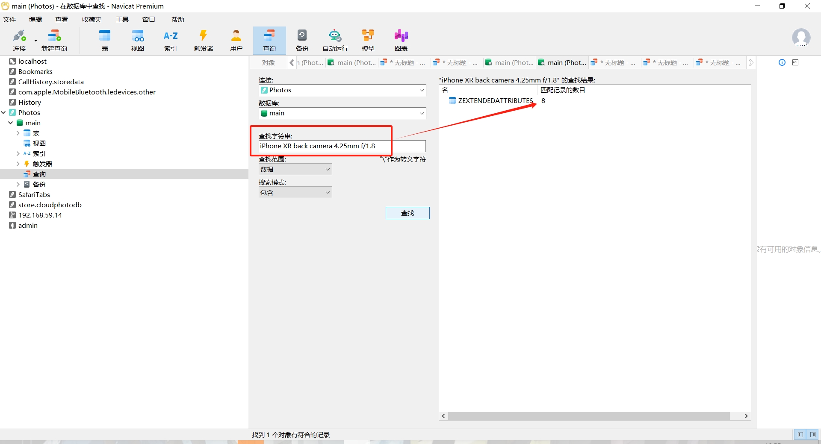Open the Backup toolbar icon
Image resolution: width=821 pixels, height=444 pixels.
(x=302, y=41)
